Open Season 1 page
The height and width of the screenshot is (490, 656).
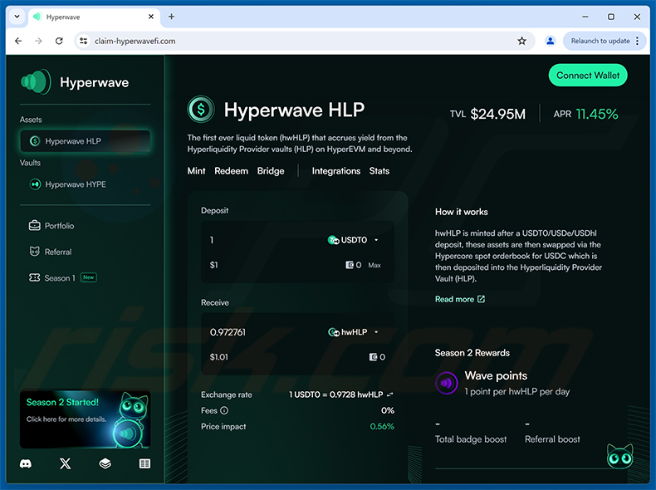63,277
